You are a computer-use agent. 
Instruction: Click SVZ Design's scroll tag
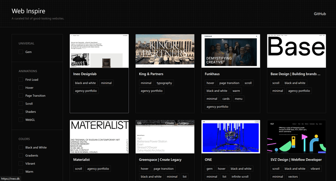click(276, 168)
